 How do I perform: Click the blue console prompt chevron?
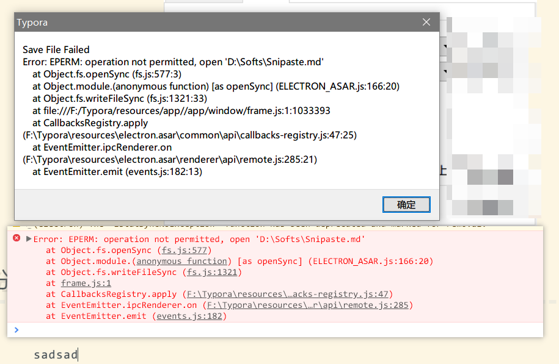[x=16, y=330]
